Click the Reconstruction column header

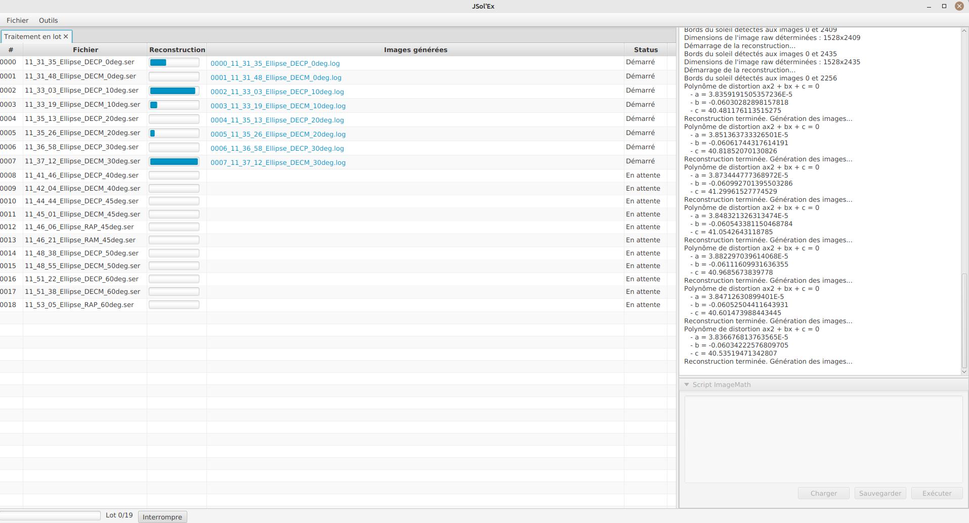coord(177,50)
